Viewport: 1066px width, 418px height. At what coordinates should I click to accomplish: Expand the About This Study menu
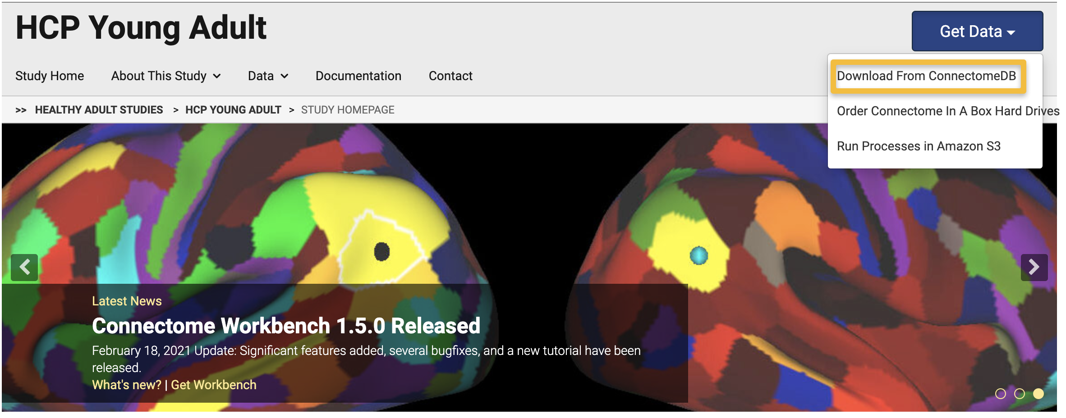[166, 76]
